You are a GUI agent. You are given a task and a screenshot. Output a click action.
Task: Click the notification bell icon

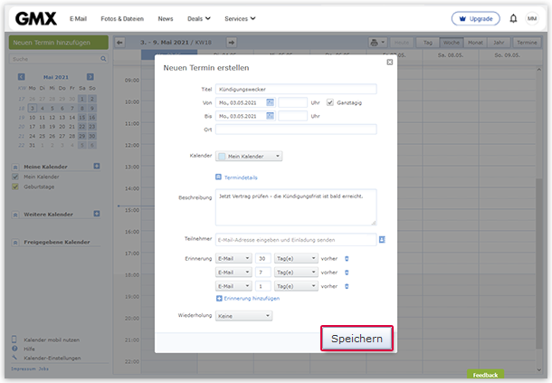[514, 18]
